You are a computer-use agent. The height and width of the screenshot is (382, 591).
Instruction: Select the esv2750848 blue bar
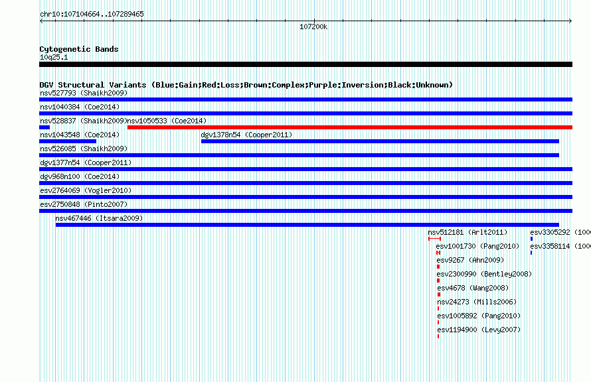(305, 211)
